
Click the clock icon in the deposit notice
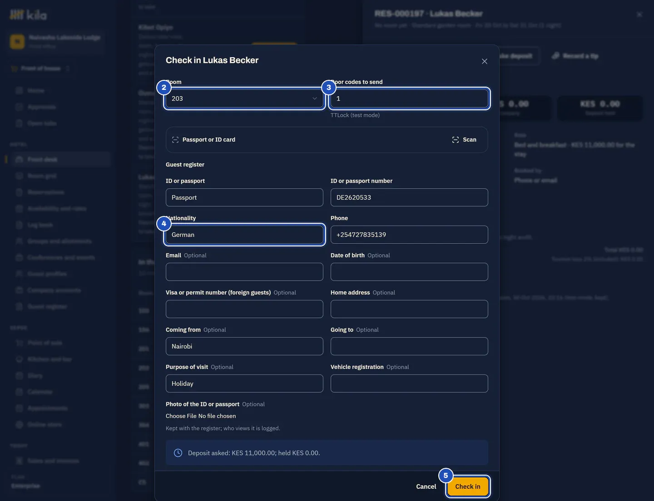click(x=178, y=453)
